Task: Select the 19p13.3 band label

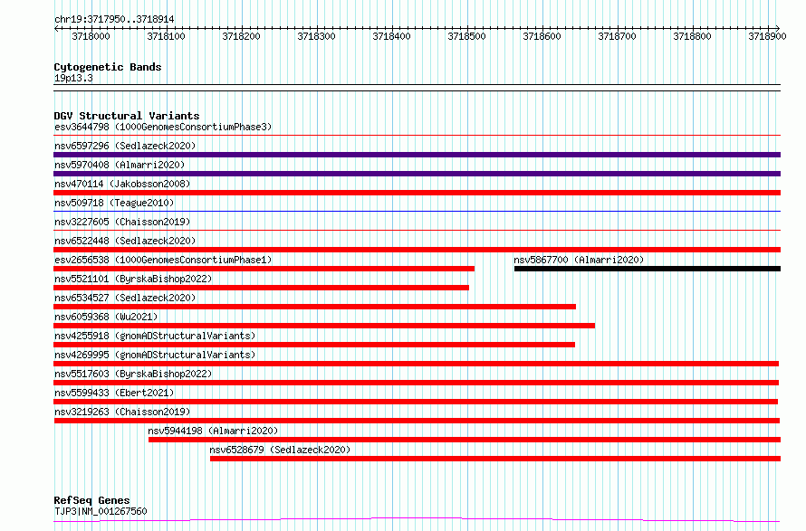Action: pyautogui.click(x=73, y=78)
